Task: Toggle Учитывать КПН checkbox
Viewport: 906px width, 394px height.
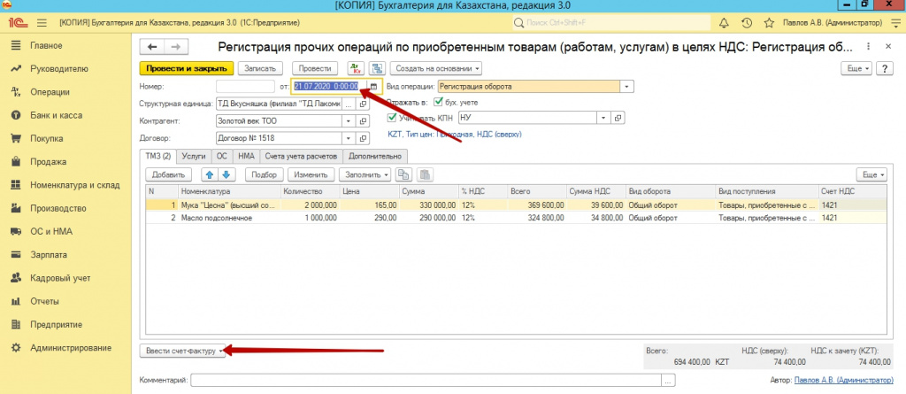Action: [393, 118]
